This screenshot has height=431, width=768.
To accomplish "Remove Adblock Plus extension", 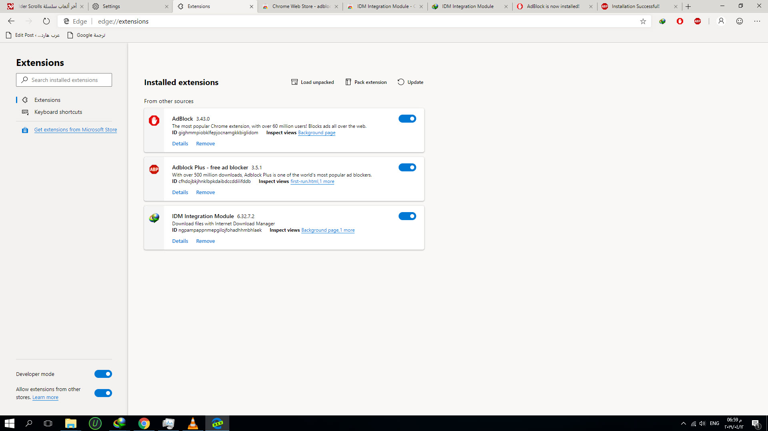I will 205,192.
